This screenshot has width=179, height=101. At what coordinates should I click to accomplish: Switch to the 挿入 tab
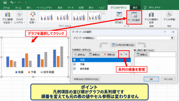(x=29, y=8)
